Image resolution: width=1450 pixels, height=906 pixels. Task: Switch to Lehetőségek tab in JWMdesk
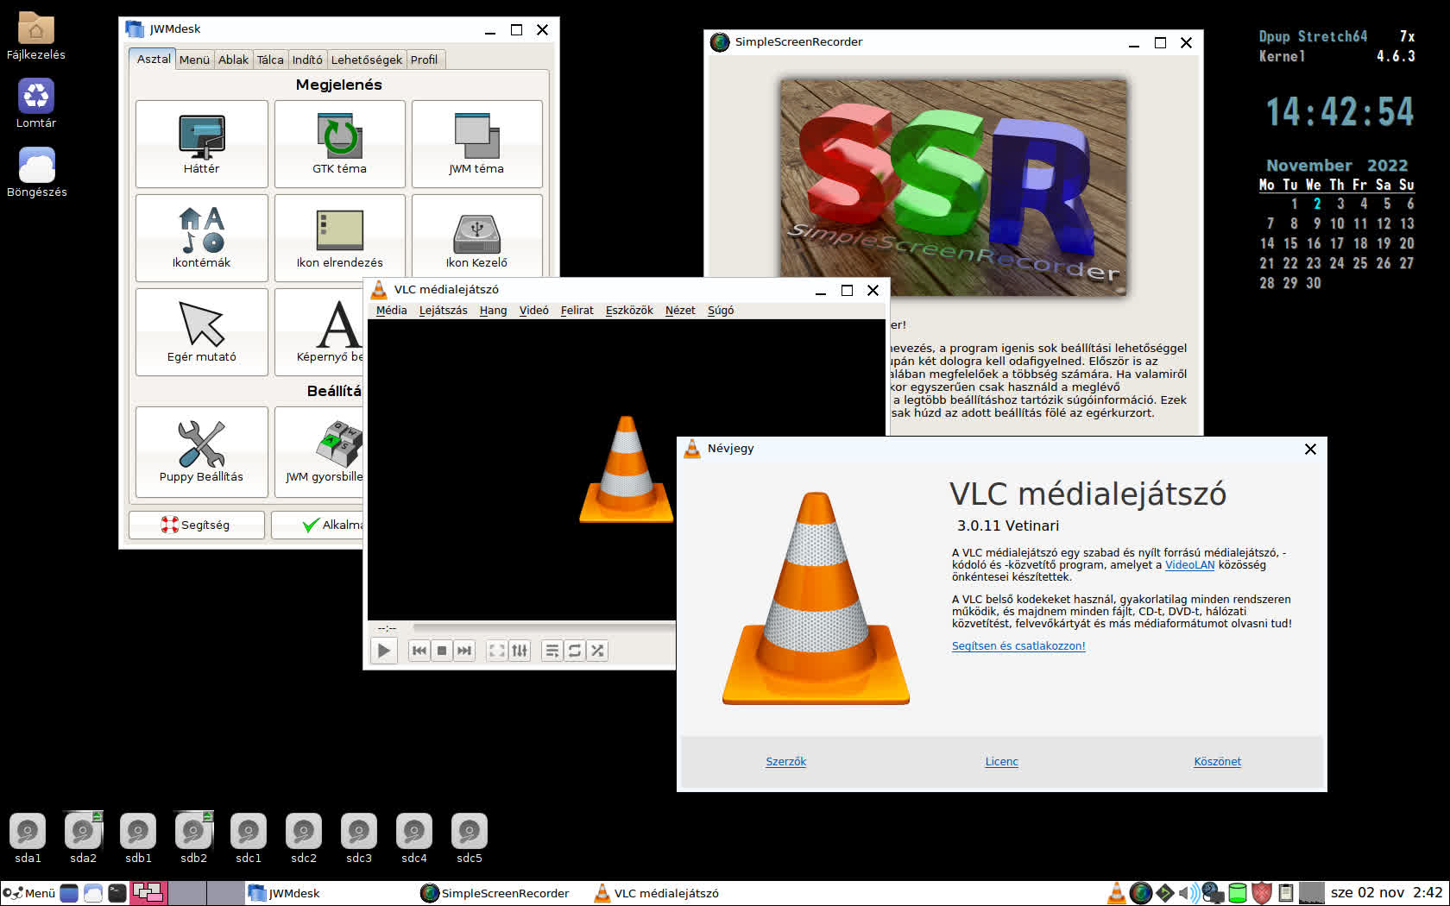(x=367, y=60)
